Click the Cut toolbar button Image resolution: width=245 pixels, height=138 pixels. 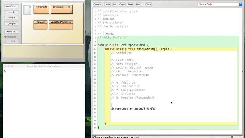(115, 5)
